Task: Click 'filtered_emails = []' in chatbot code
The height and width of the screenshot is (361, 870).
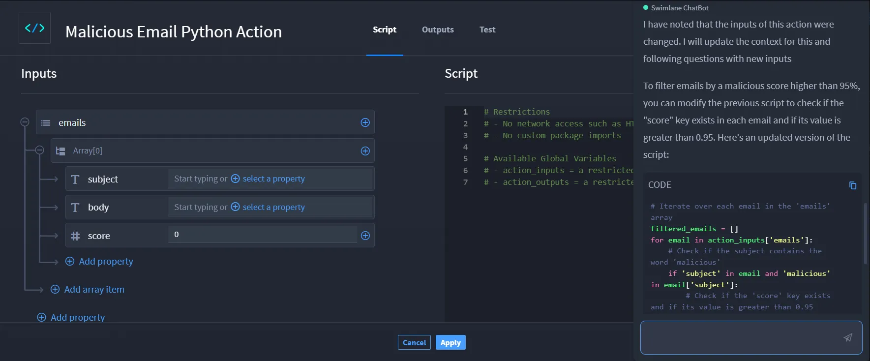Action: (694, 229)
